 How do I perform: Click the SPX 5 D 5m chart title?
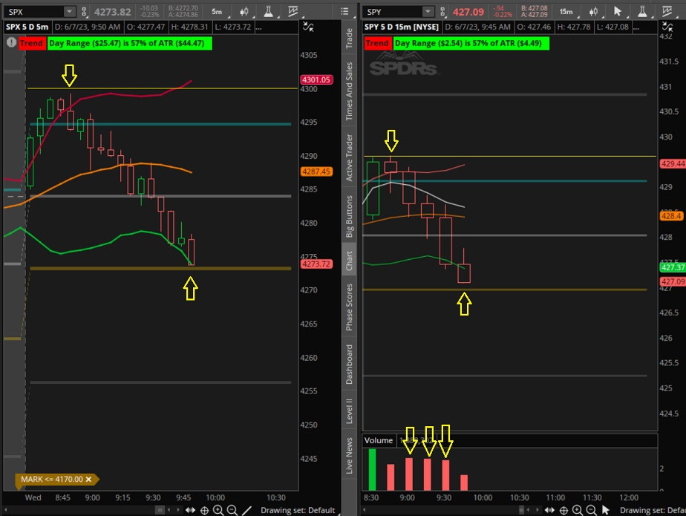click(x=27, y=27)
